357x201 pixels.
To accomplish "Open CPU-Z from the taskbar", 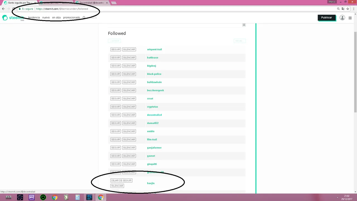I will [x=32, y=197].
